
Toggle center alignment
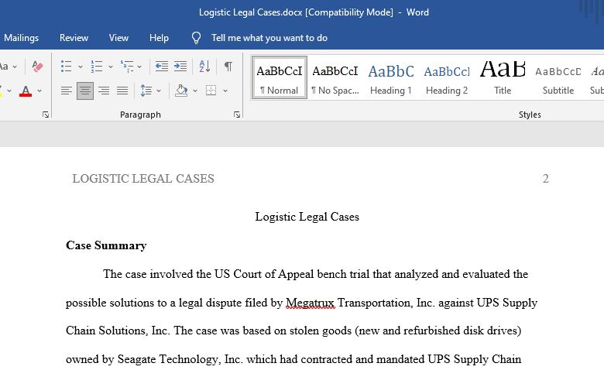[x=84, y=91]
